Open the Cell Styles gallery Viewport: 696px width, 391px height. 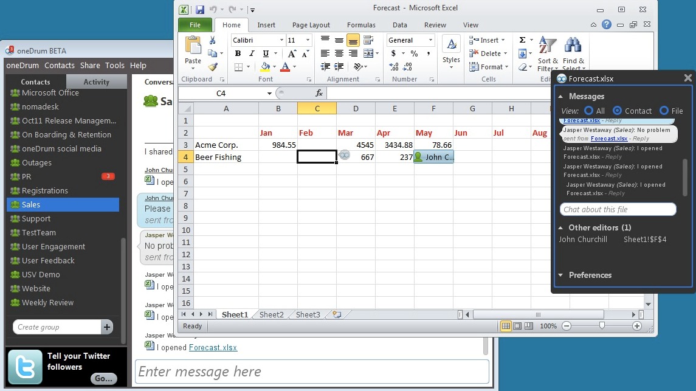point(451,52)
